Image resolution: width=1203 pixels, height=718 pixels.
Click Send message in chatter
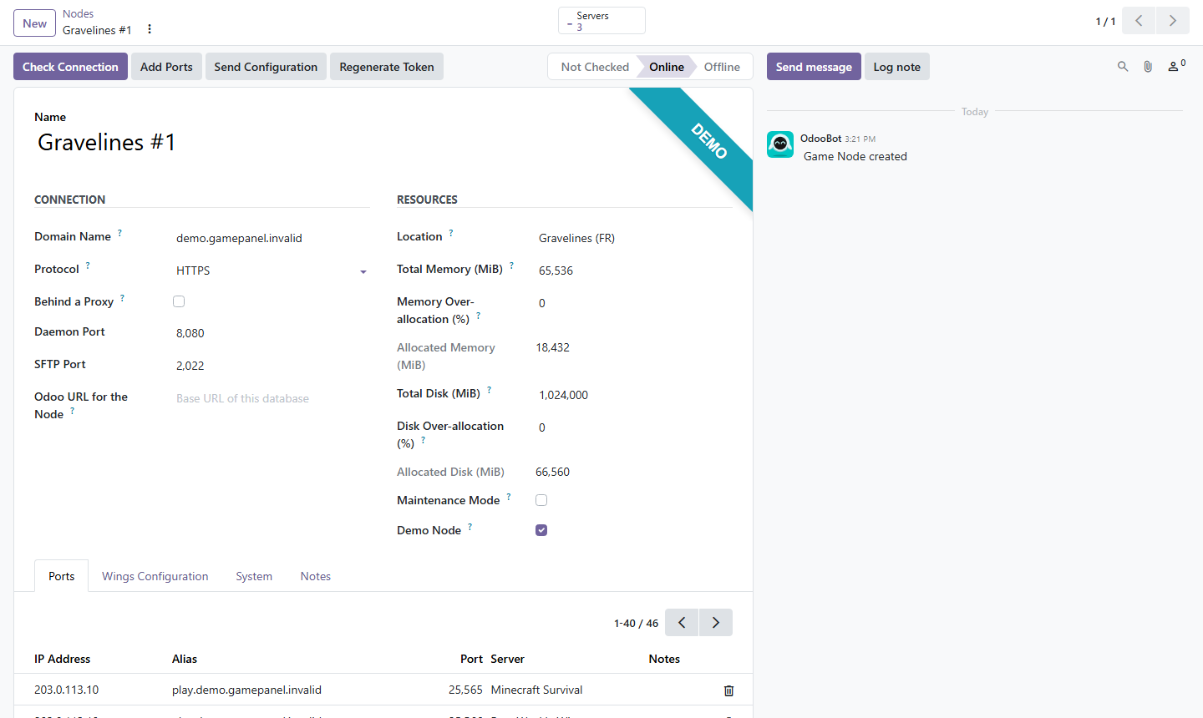pyautogui.click(x=814, y=67)
